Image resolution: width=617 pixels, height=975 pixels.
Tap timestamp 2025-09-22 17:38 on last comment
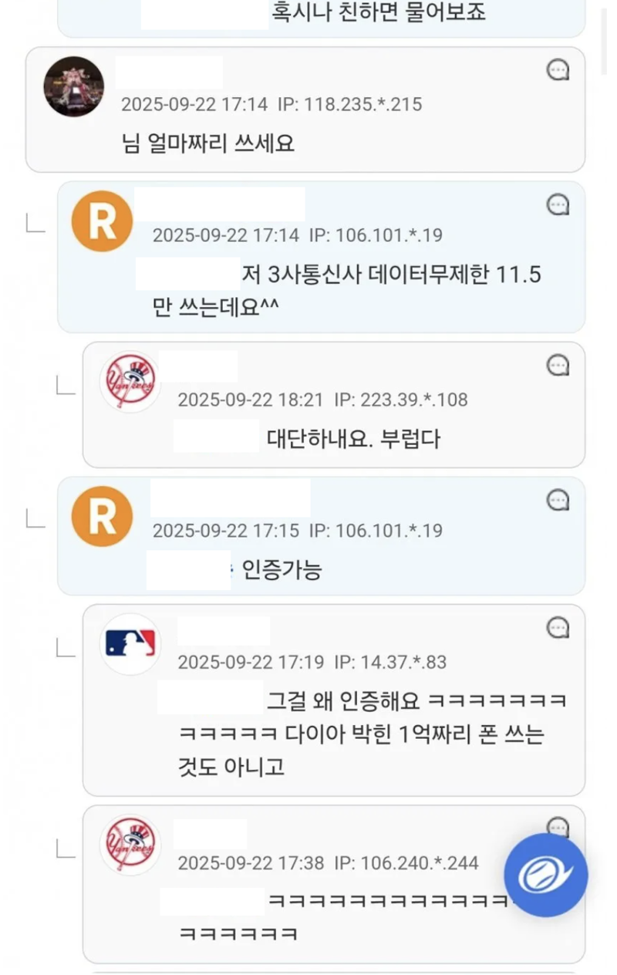[251, 863]
